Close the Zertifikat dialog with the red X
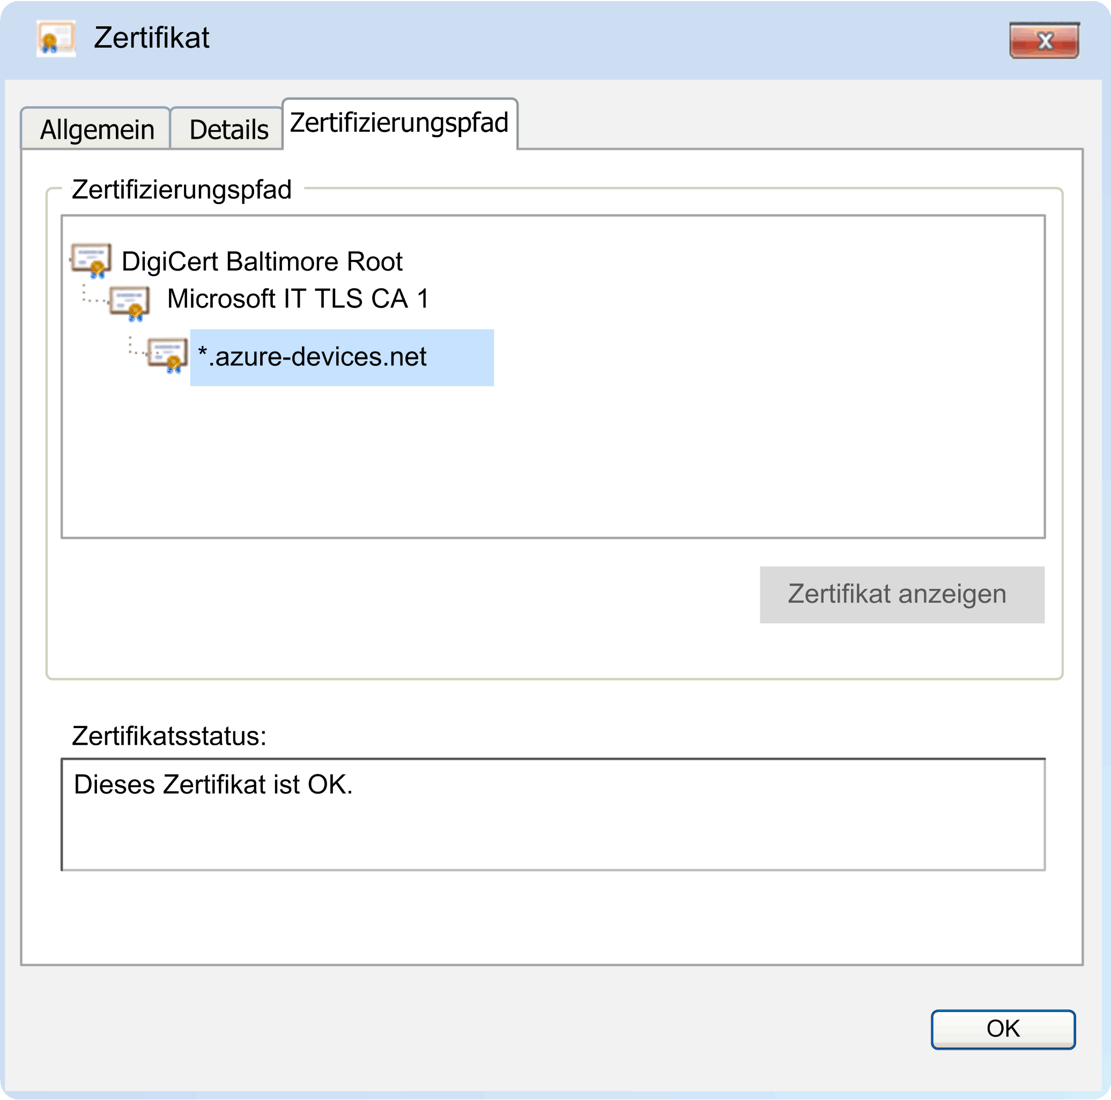This screenshot has width=1111, height=1100. click(1044, 40)
